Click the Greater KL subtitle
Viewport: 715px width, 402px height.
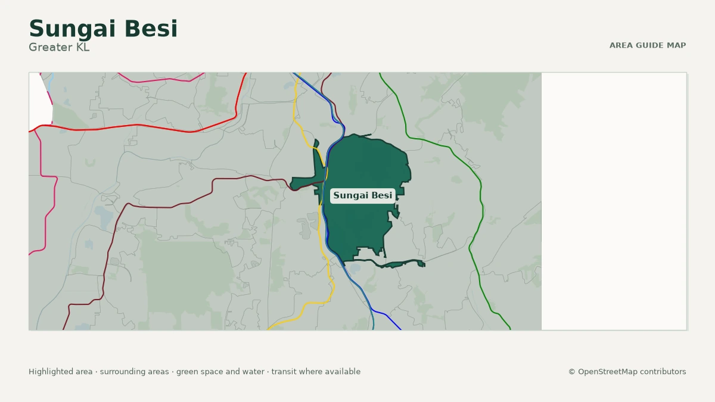point(59,47)
